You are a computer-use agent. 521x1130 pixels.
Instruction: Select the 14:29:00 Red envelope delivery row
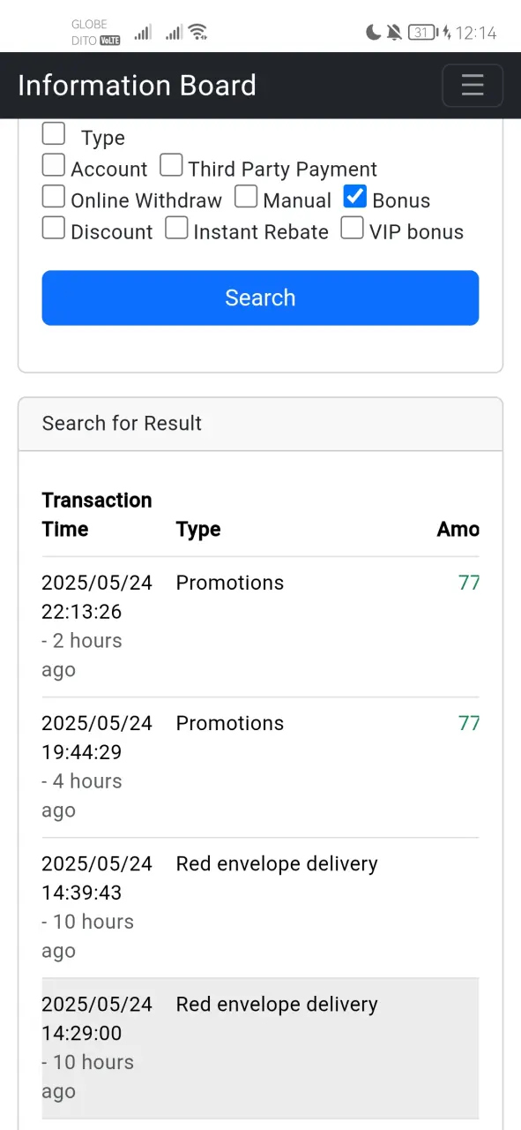tap(260, 1048)
